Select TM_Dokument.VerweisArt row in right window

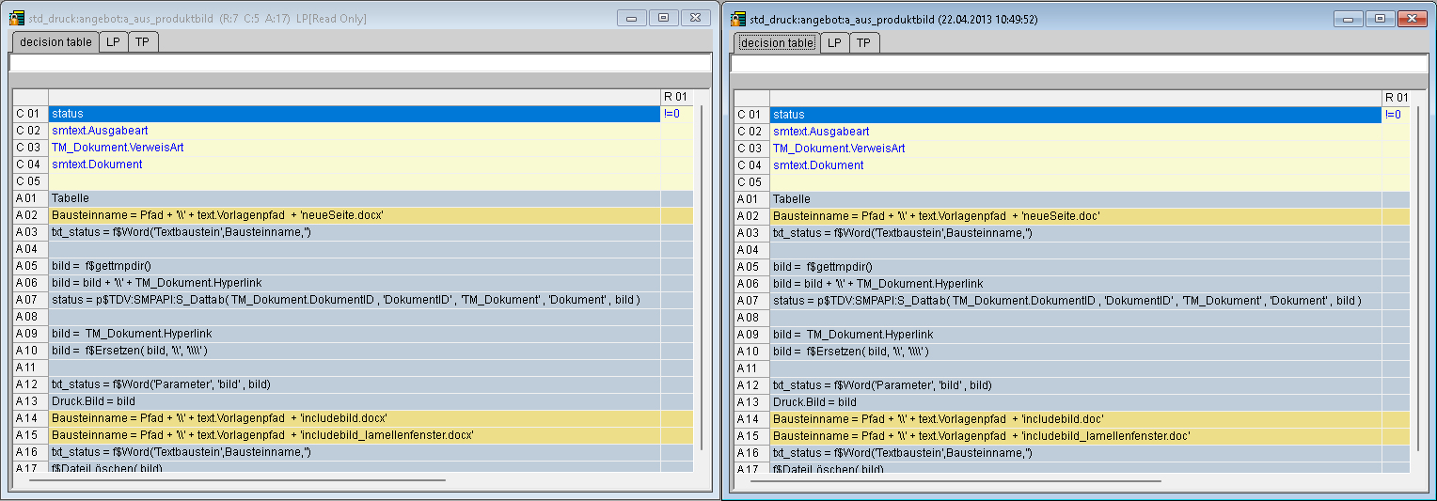point(1076,149)
